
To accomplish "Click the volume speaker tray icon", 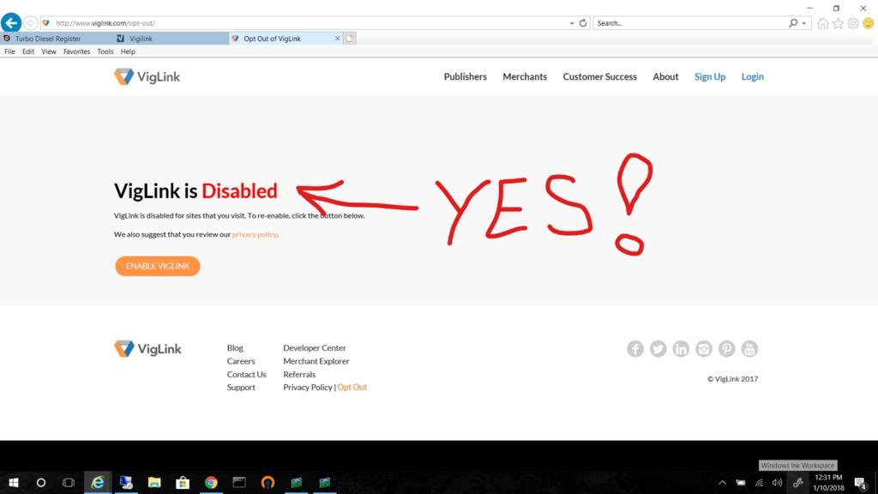I will tap(777, 483).
